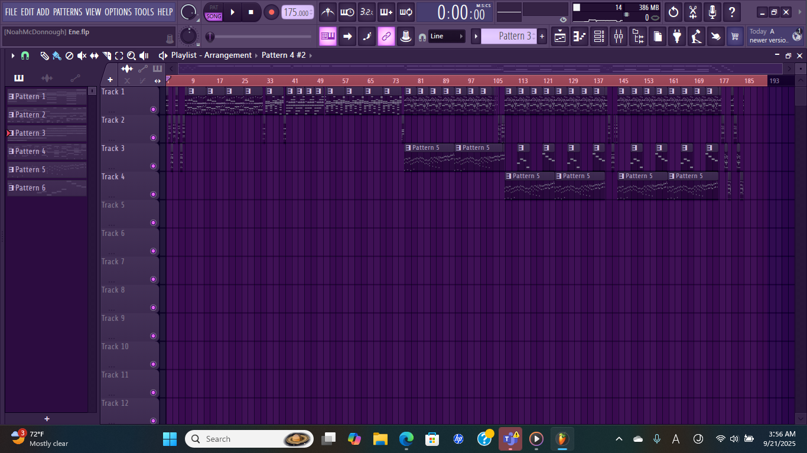Select the Delete tool in playlist toolbar
The width and height of the screenshot is (807, 453).
(x=69, y=55)
